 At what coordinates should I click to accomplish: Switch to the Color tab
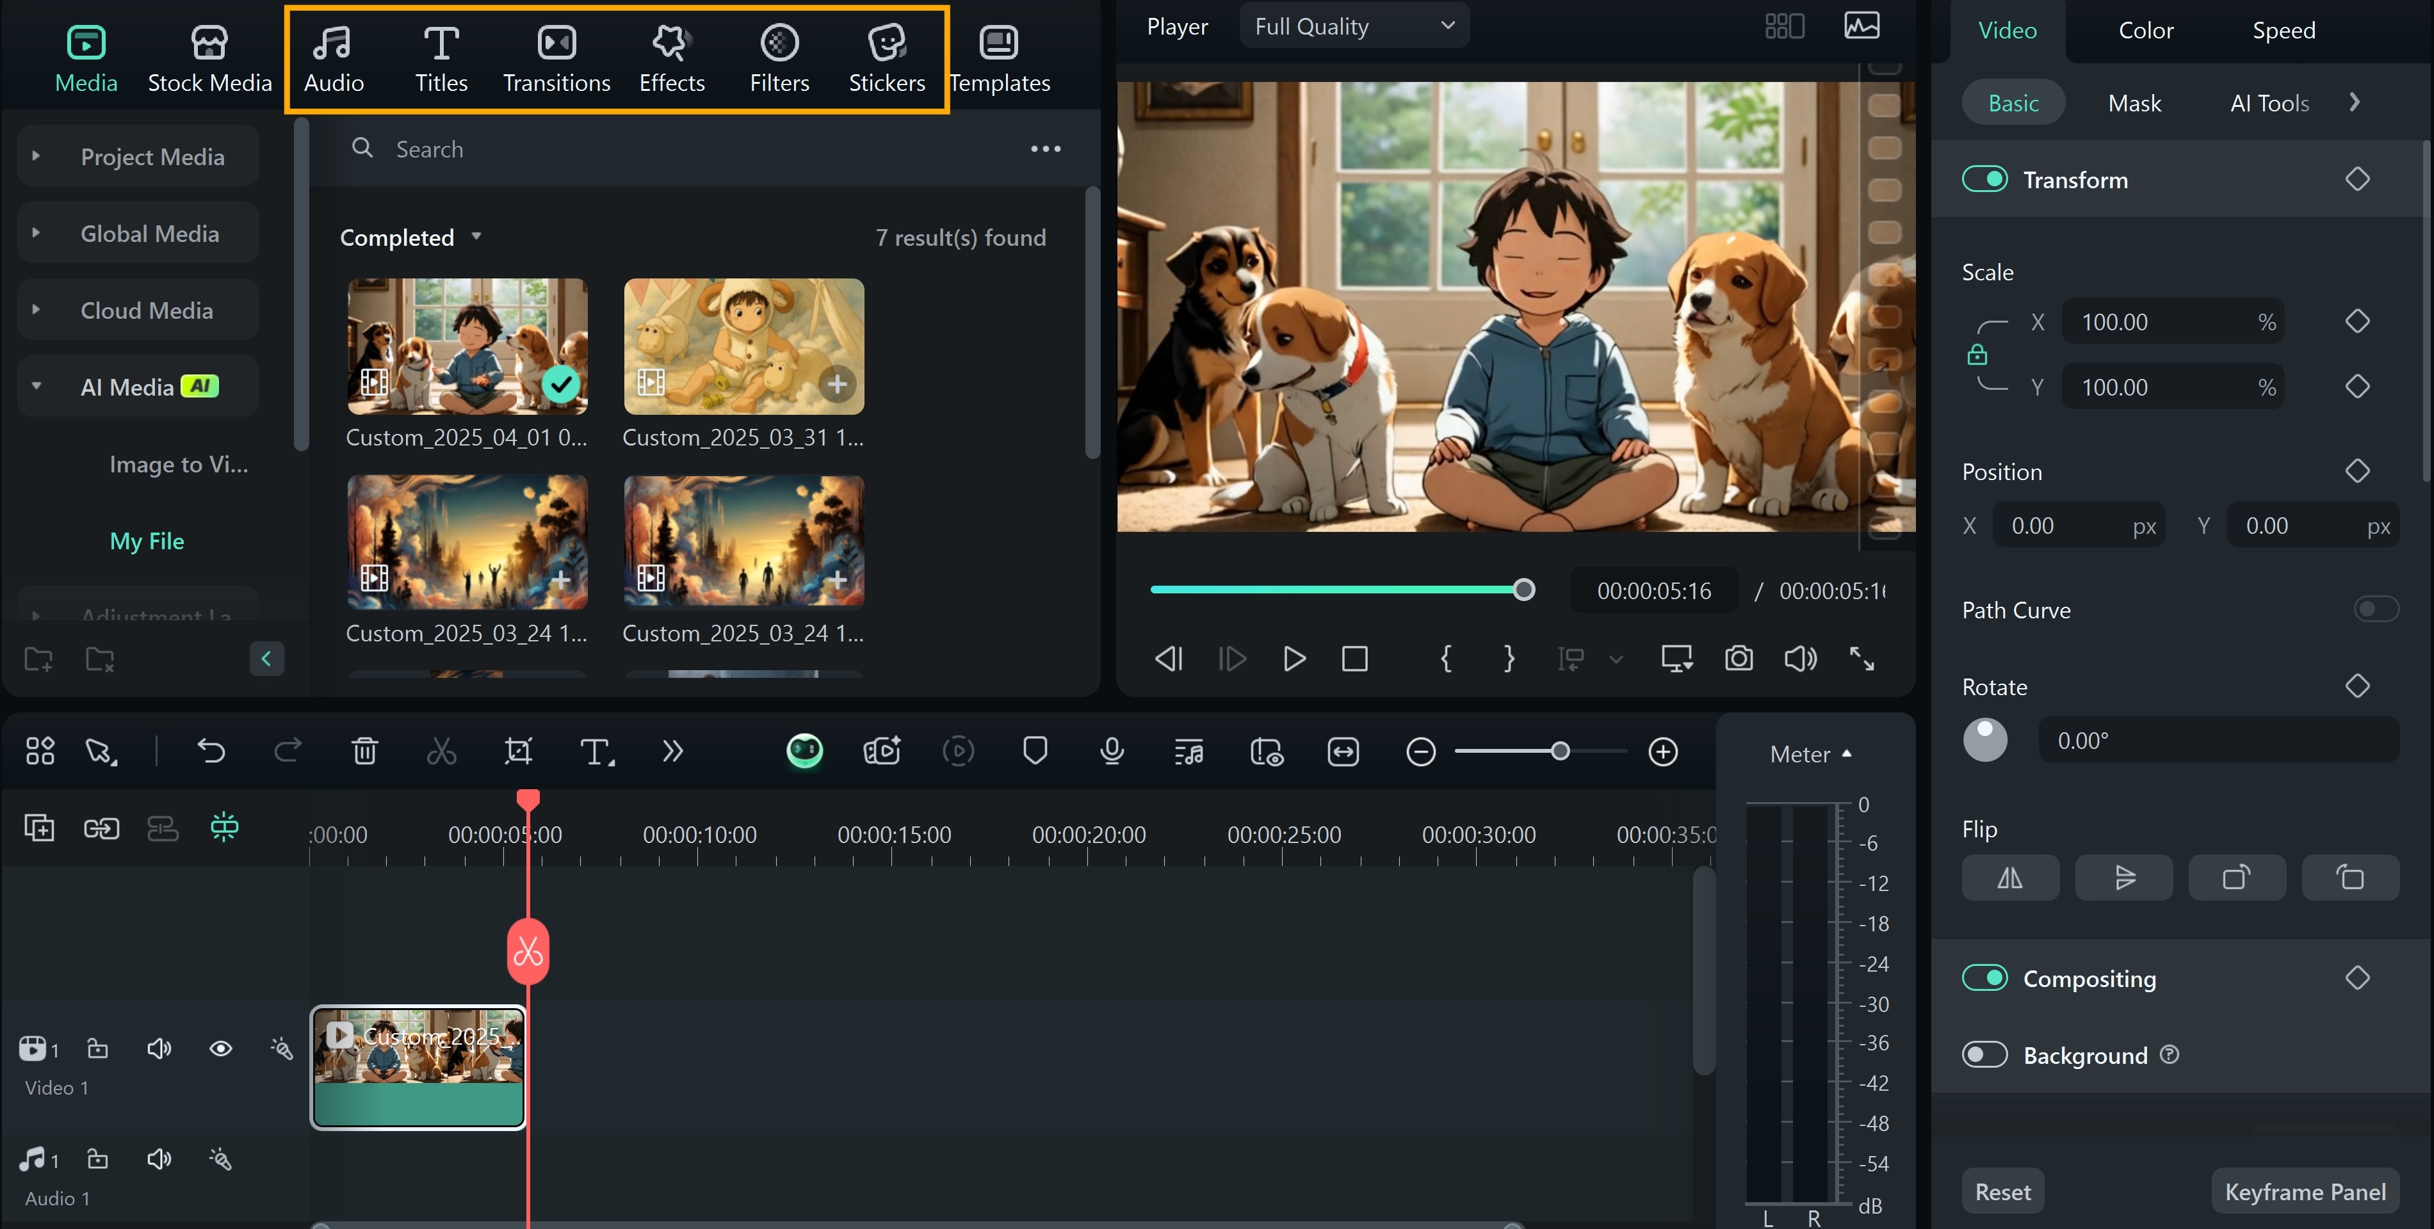[2145, 30]
